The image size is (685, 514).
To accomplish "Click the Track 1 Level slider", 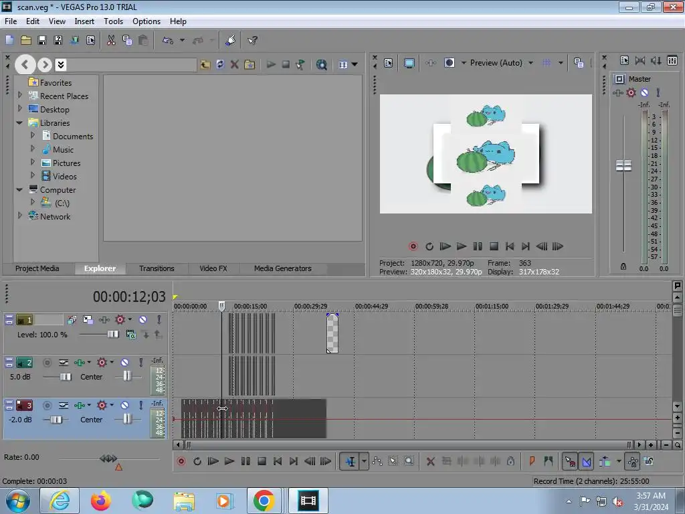I will [x=112, y=335].
